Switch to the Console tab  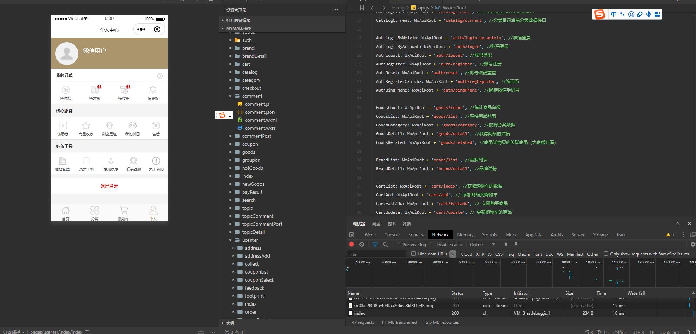tap(392, 235)
